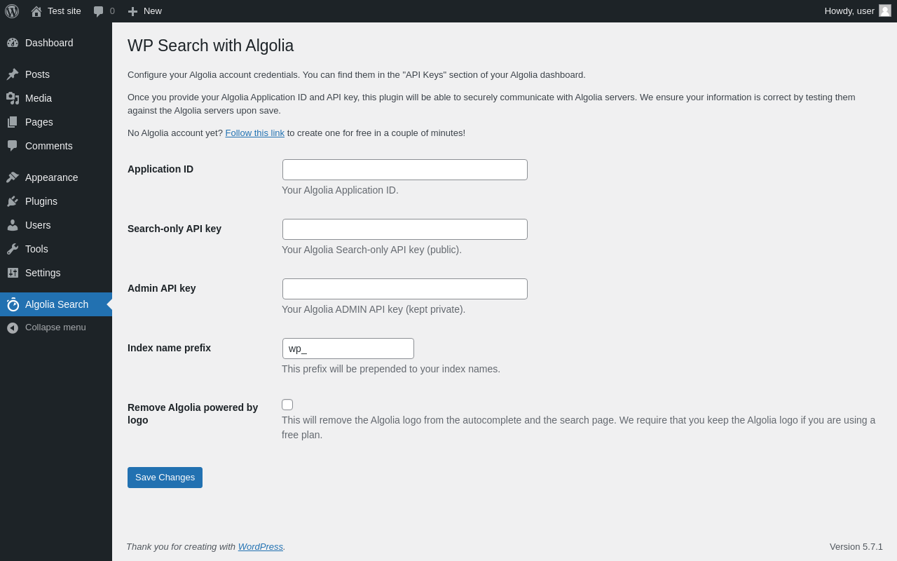Open the comments bubble in admin bar
This screenshot has height=561, width=897.
(x=99, y=11)
